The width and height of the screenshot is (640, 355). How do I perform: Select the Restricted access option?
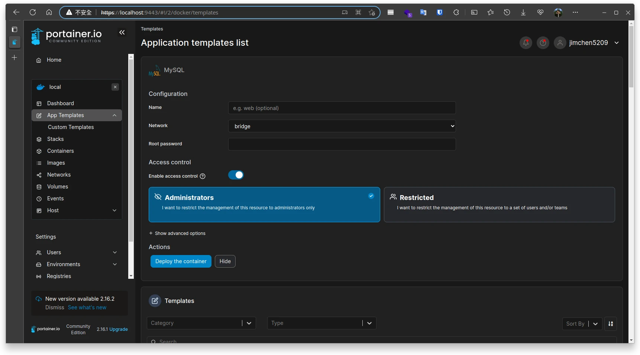coord(499,204)
